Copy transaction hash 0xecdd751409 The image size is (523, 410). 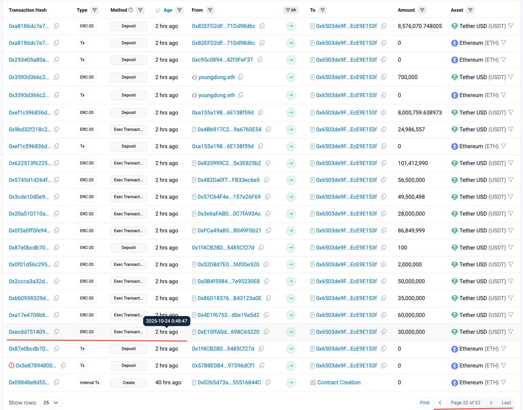[x=56, y=332]
